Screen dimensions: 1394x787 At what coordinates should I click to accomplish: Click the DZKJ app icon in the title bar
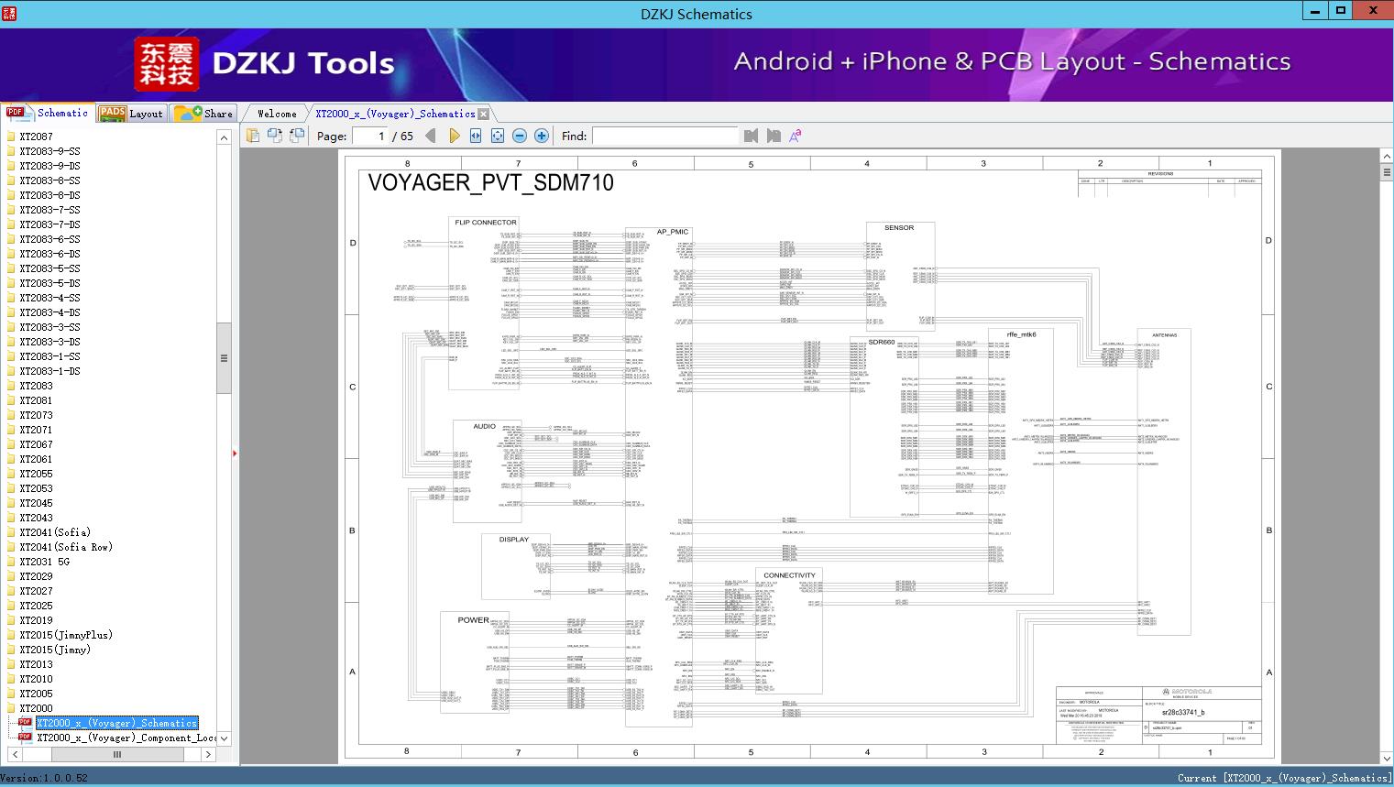tap(8, 14)
